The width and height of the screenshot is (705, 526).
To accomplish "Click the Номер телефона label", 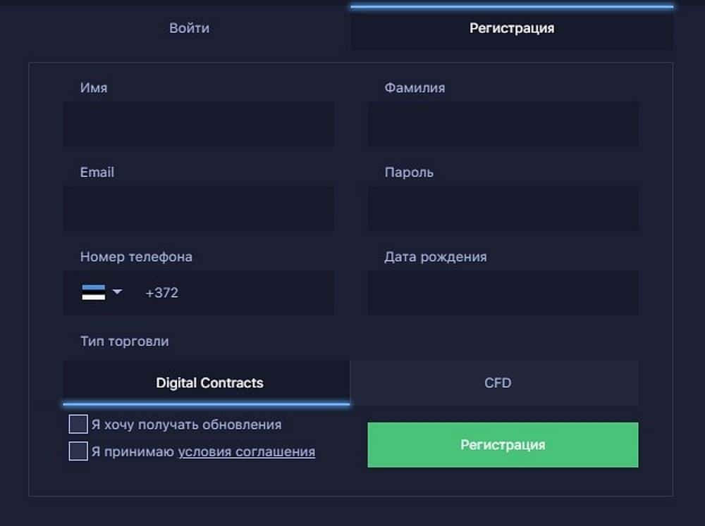I will 136,257.
